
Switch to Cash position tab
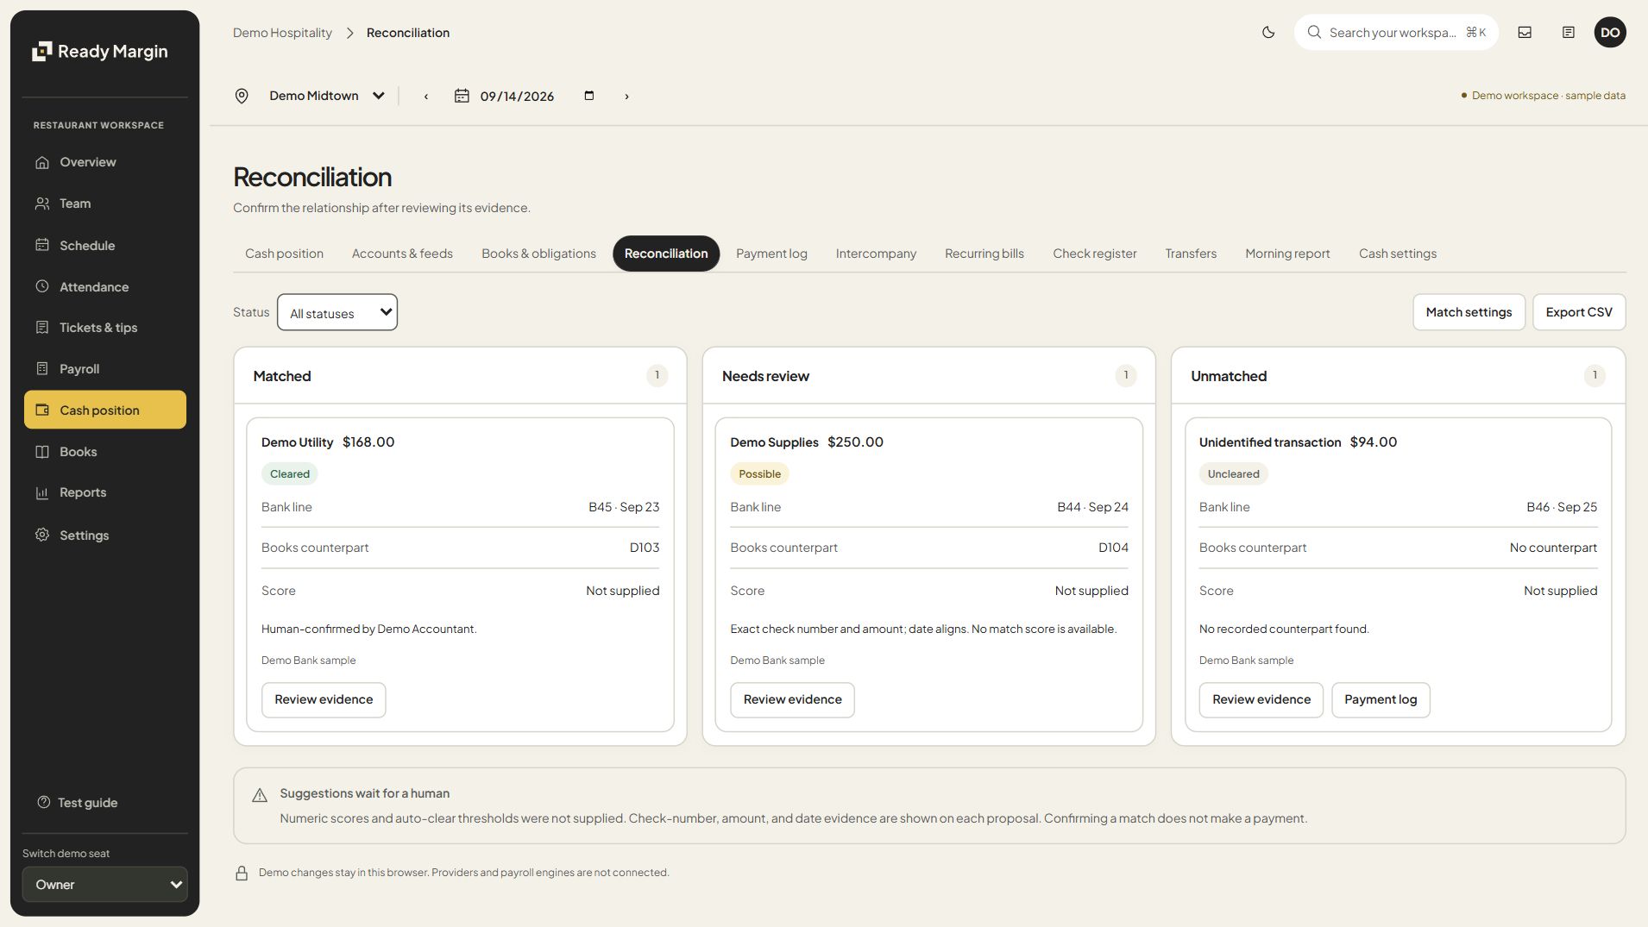click(284, 254)
